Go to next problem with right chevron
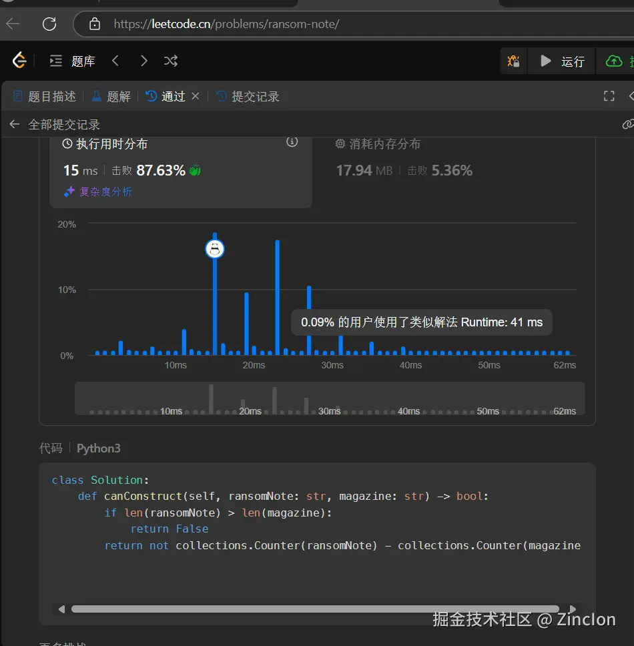This screenshot has height=646, width=634. (x=143, y=61)
